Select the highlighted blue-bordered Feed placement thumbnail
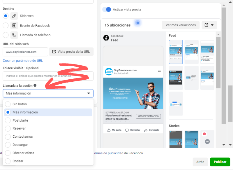Screen dimensions: 233x175 [x=176, y=52]
